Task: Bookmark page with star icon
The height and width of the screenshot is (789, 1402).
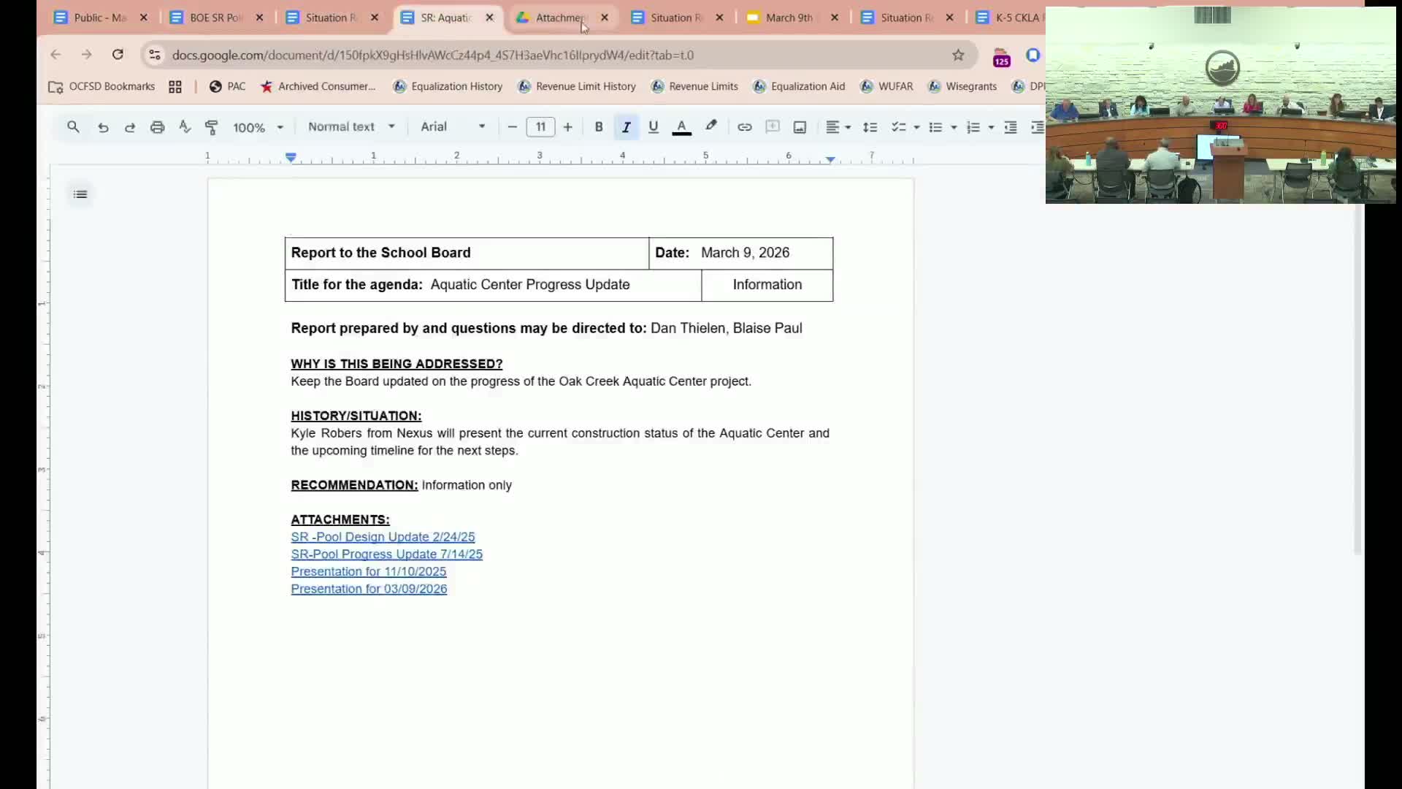Action: tap(958, 55)
